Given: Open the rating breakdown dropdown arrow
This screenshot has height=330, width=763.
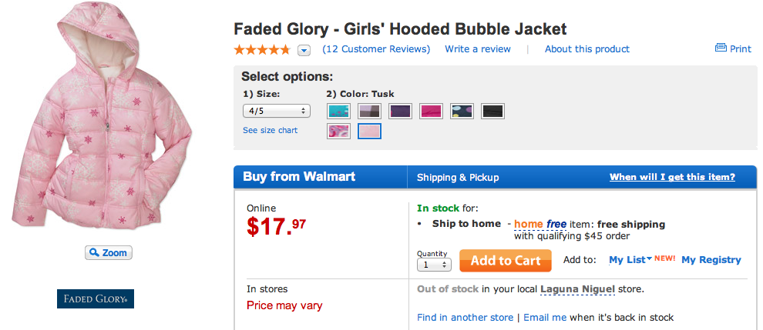Looking at the screenshot, I should [x=304, y=50].
